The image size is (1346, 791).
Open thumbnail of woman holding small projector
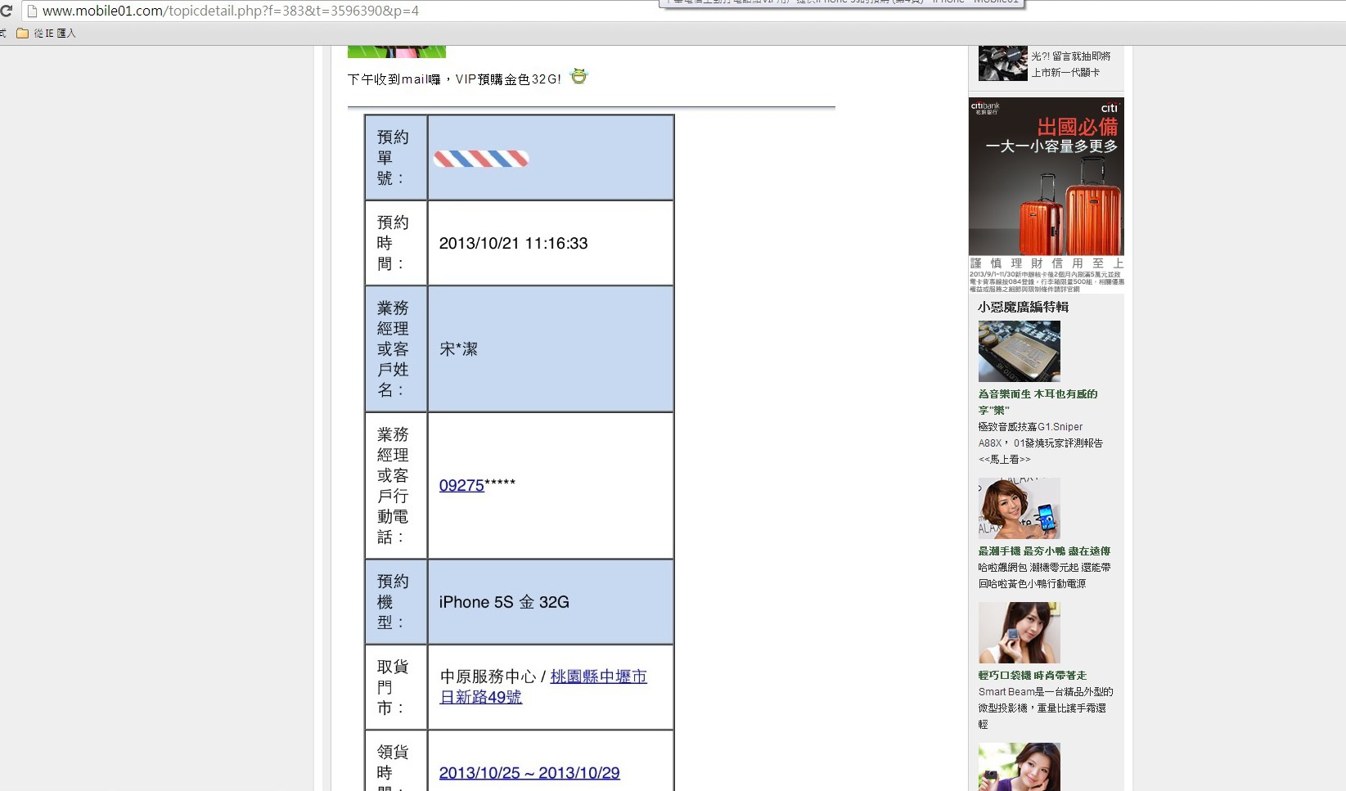1019,632
